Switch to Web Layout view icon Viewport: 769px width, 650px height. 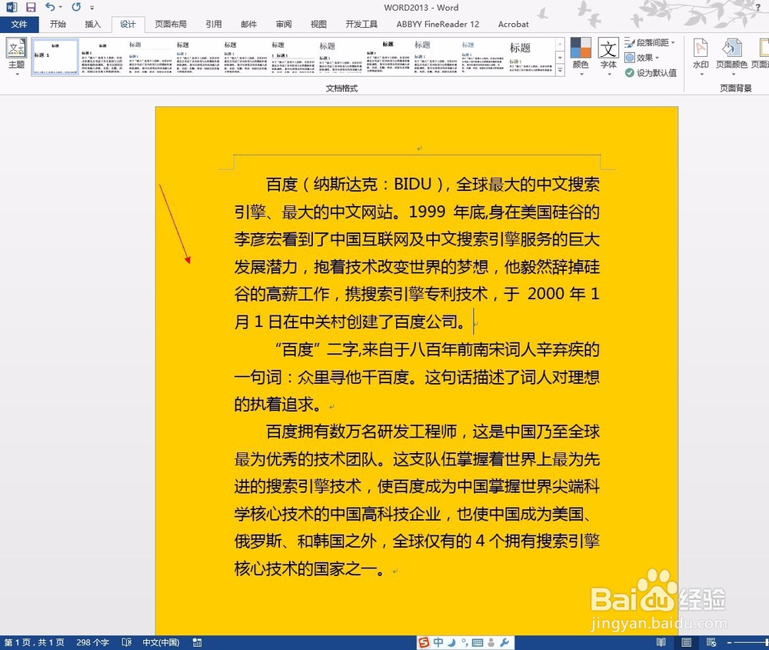(711, 642)
